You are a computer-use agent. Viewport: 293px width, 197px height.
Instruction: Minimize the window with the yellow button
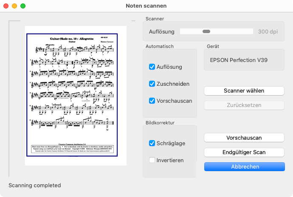pyautogui.click(x=14, y=6)
